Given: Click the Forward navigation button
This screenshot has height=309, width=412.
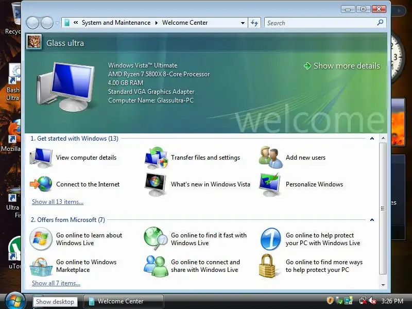Looking at the screenshot, I should (x=47, y=23).
